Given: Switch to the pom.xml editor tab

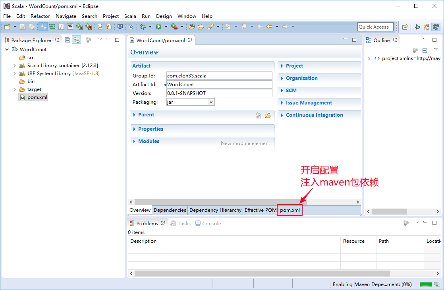Looking at the screenshot, I should [x=290, y=210].
